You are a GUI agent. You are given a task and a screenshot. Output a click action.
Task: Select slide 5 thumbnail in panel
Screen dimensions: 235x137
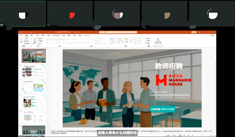pyautogui.click(x=34, y=117)
